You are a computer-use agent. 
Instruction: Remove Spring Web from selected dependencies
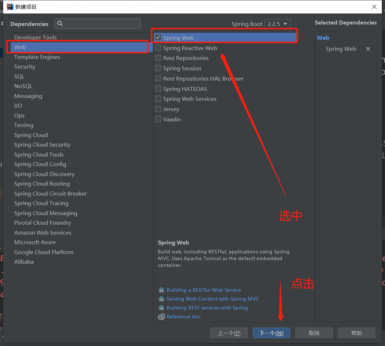pos(368,49)
